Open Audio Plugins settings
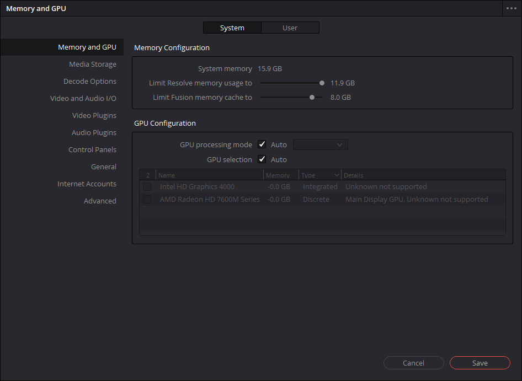Image resolution: width=522 pixels, height=381 pixels. pos(94,132)
